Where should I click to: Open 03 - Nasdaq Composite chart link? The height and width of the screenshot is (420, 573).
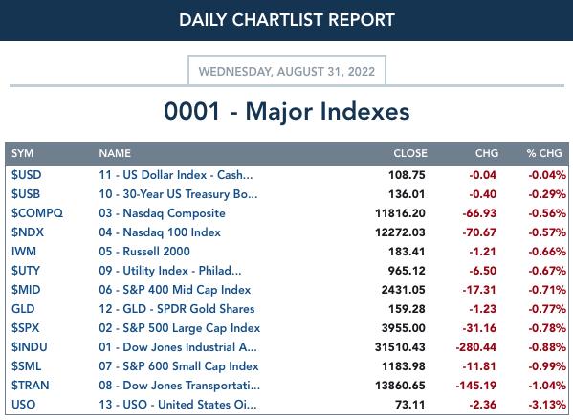pyautogui.click(x=162, y=213)
